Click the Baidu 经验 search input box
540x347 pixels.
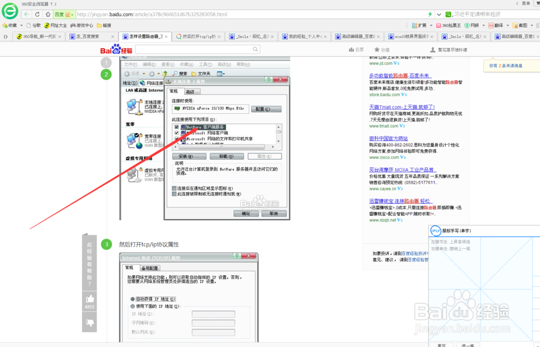198,49
